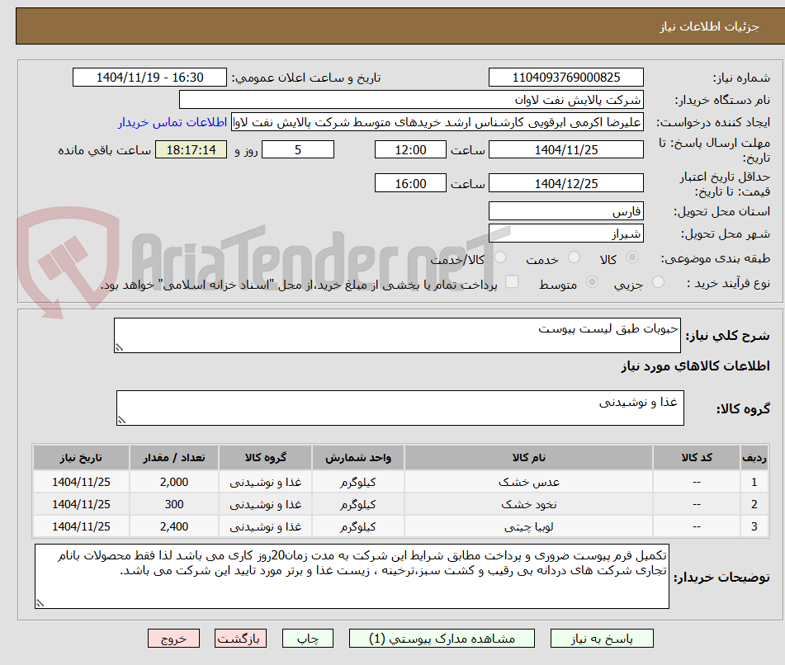Click the کیلوگرم unit in عدس خشک row
This screenshot has height=665, width=785.
[358, 482]
